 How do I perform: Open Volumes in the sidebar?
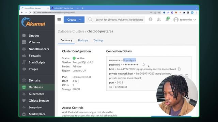pyautogui.click(x=34, y=42)
